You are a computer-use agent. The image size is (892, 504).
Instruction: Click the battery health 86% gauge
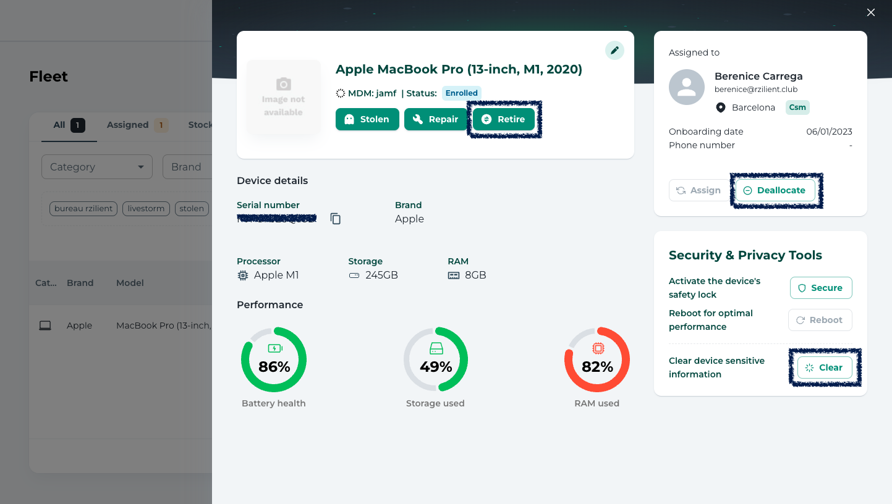[274, 359]
